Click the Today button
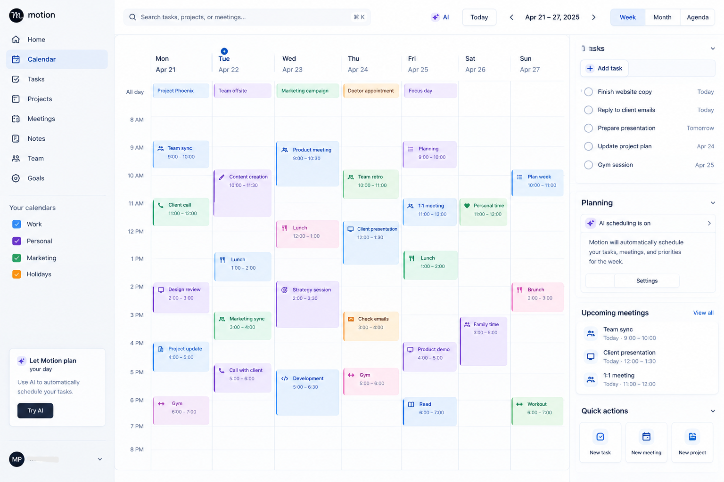 point(479,17)
